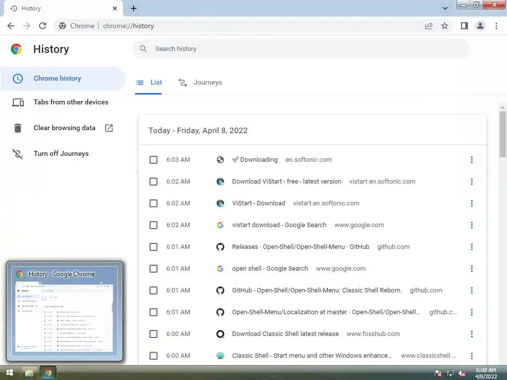Click the Chrome logo beside History title
This screenshot has width=507, height=380.
click(x=16, y=49)
